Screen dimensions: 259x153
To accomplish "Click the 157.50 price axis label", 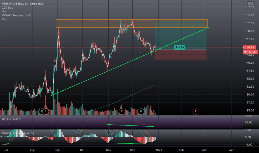I will 250,7.
